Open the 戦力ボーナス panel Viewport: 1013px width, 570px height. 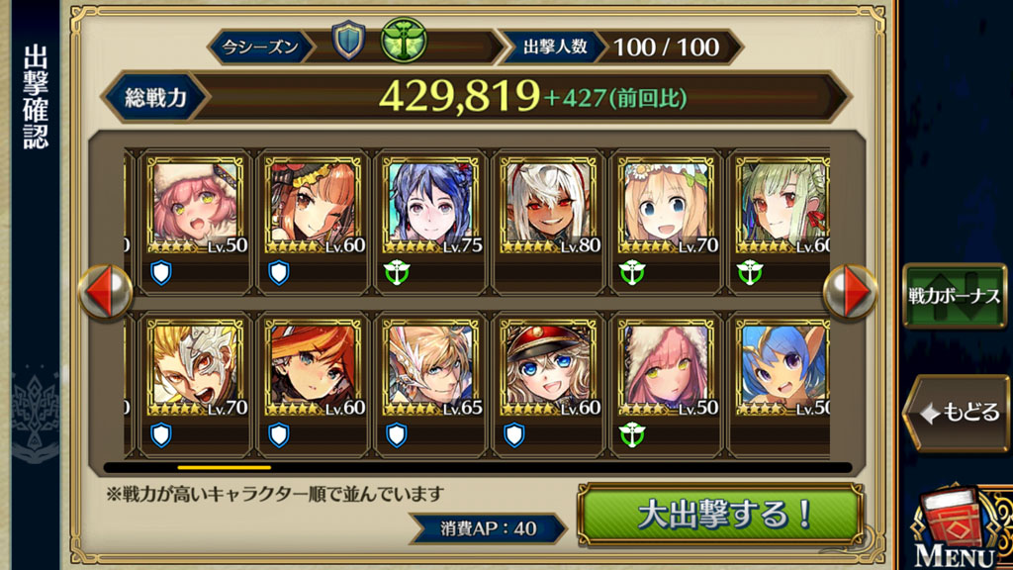coord(955,296)
